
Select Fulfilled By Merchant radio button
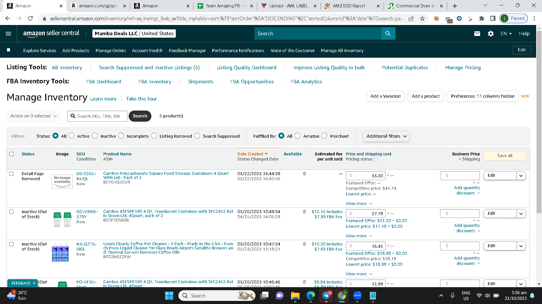(x=324, y=136)
